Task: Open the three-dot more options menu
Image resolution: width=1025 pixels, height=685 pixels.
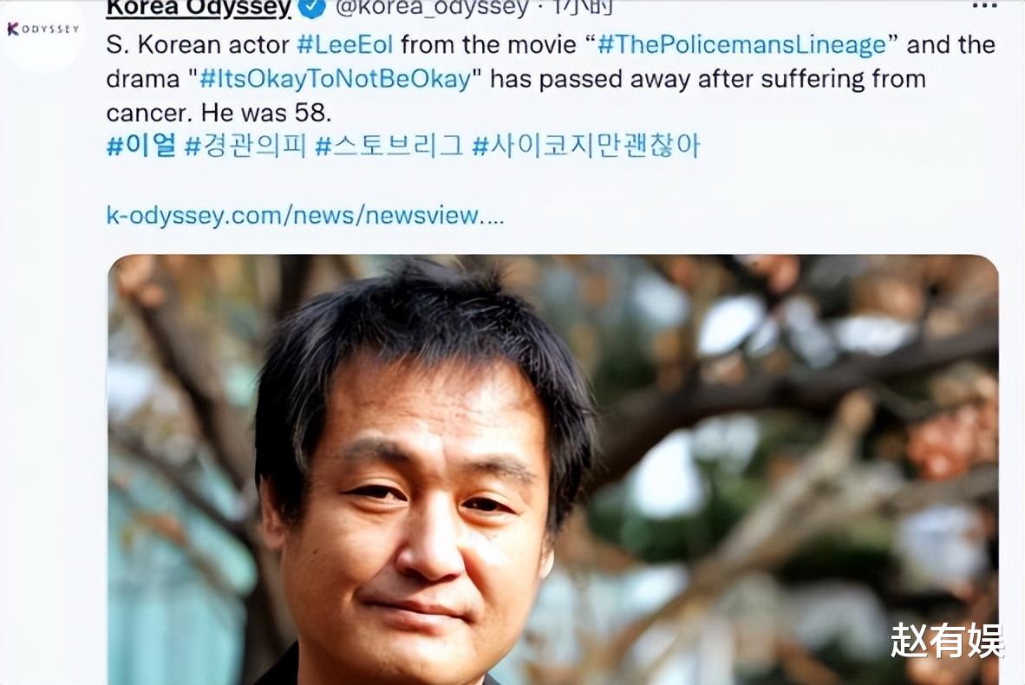Action: point(984,6)
